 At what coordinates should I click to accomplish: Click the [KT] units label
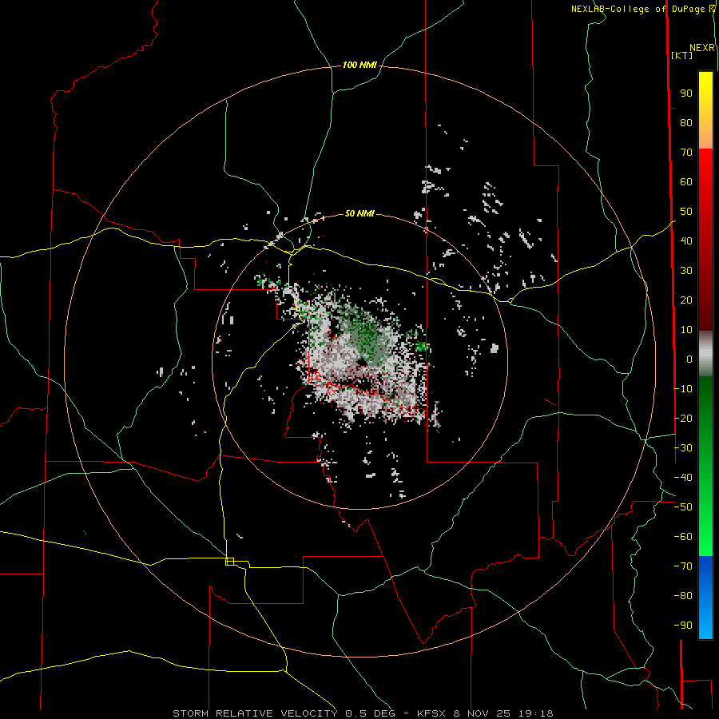[x=682, y=56]
